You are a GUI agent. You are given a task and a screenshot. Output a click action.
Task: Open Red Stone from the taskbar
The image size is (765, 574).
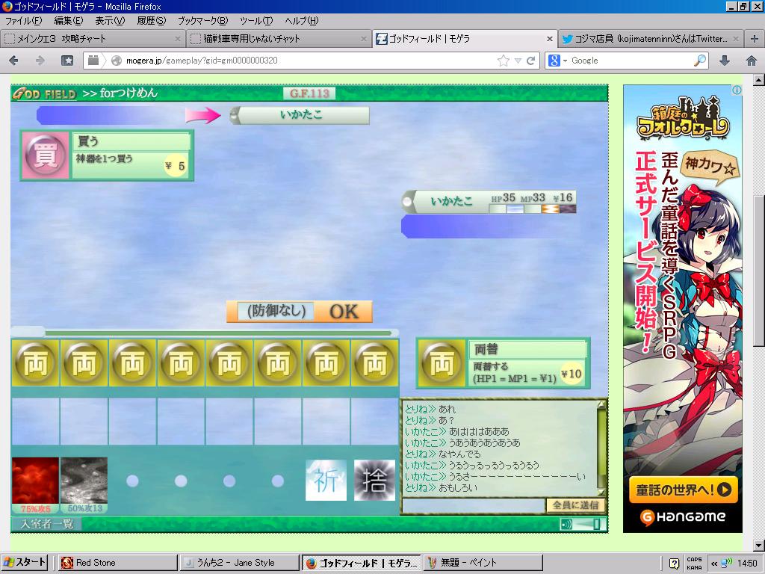coord(117,563)
